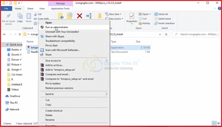Open Network in the navigation pane
This screenshot has height=127, width=222.
[12, 110]
